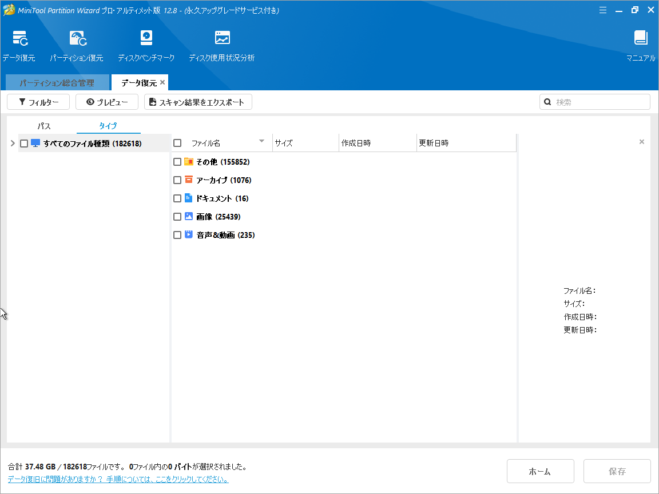
Task: Open ディスクベンチマーク tool
Action: tap(146, 38)
